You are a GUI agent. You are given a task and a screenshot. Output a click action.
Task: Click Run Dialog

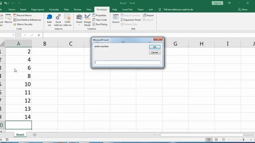(100, 24)
